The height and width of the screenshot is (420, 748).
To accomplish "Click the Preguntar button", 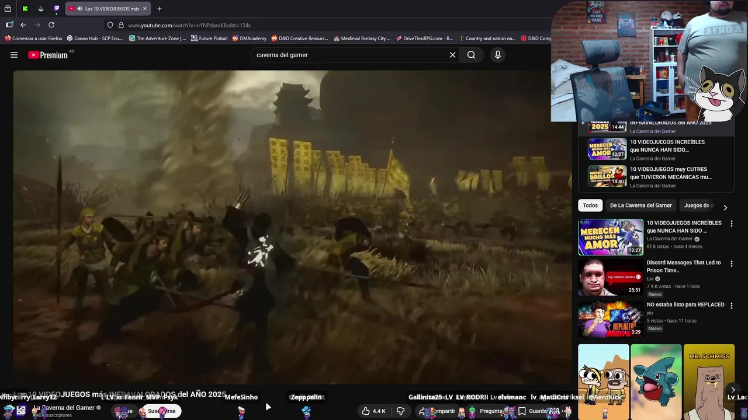I will pos(486,411).
